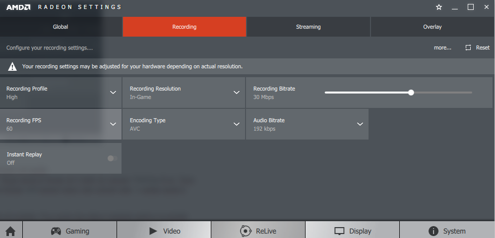Switch to the Overlay tab

tap(432, 27)
